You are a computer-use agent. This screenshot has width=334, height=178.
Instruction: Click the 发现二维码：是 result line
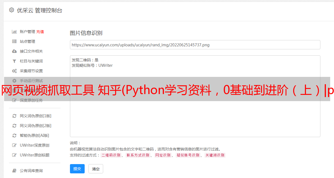coord(85,60)
